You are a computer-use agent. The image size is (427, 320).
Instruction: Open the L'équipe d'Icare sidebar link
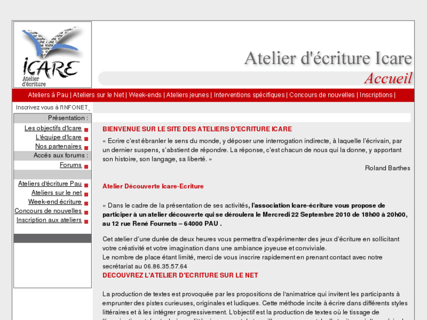(59, 137)
